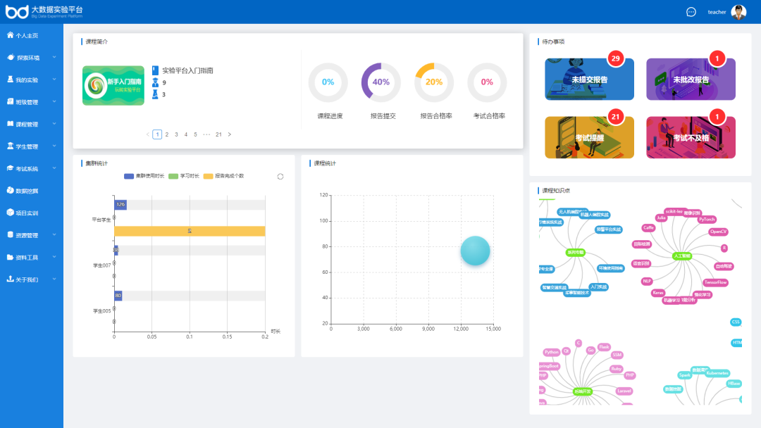761x428 pixels.
Task: Select the Kubernetes knowledge node
Action: (717, 373)
